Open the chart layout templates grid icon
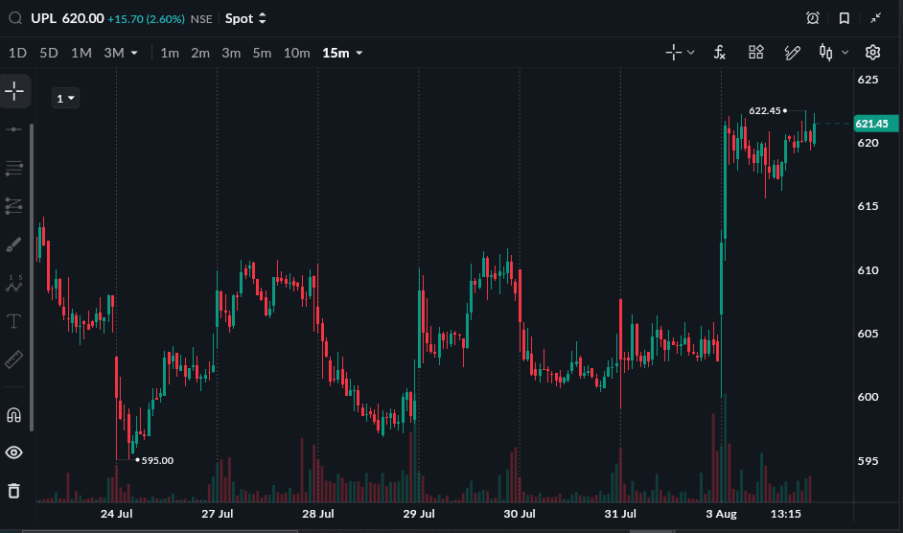 pyautogui.click(x=756, y=53)
